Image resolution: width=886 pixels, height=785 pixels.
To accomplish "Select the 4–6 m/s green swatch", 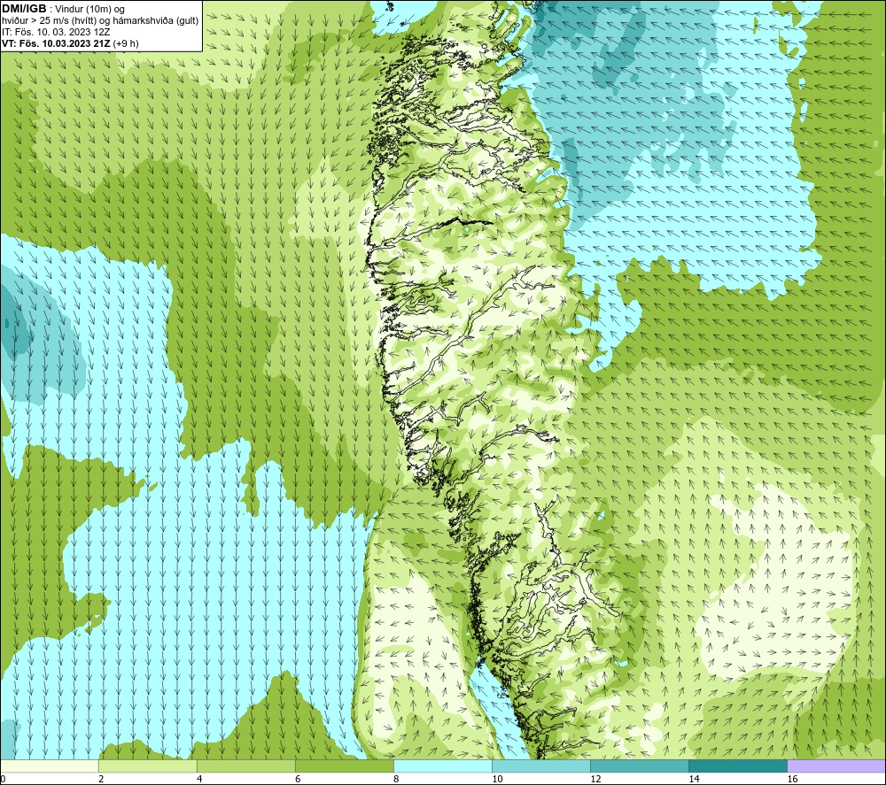I will [x=245, y=766].
